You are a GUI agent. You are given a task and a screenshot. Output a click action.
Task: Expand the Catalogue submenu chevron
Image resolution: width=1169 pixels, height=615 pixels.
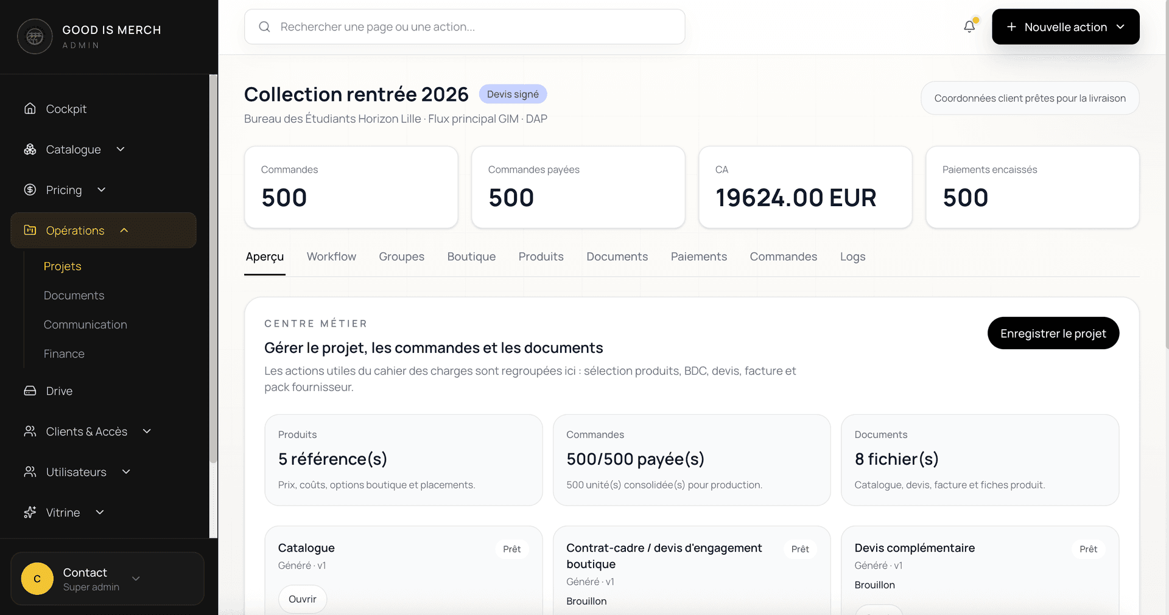tap(121, 149)
